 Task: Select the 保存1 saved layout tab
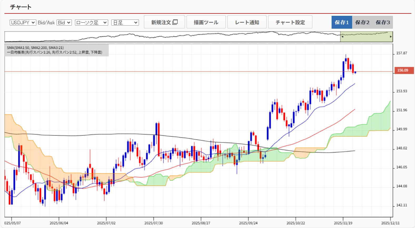(342, 22)
